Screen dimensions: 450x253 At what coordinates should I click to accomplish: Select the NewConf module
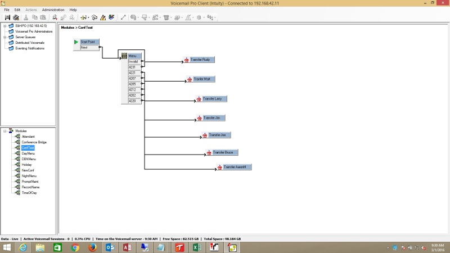pos(28,170)
